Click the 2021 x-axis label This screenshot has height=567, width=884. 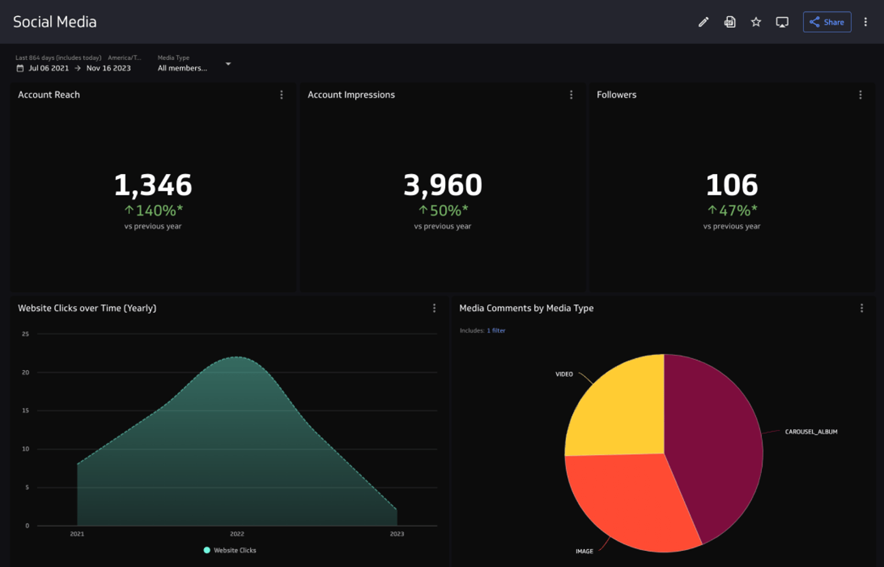point(77,534)
